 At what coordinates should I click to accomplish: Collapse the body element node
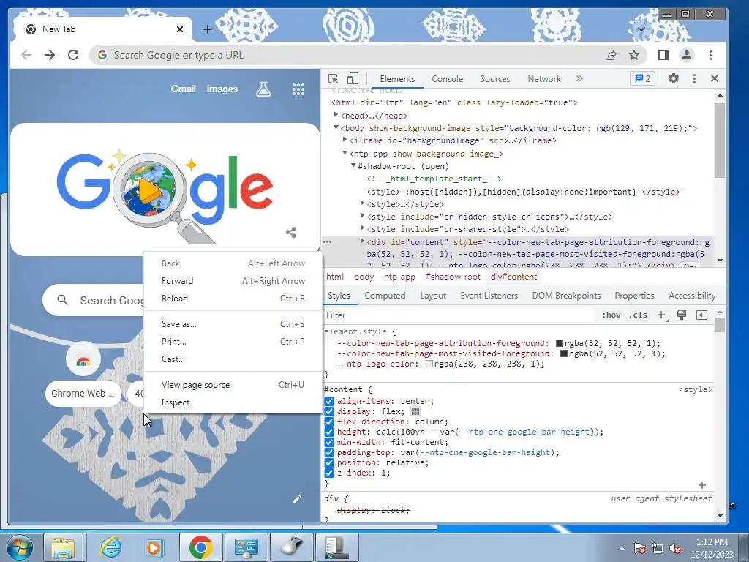336,127
